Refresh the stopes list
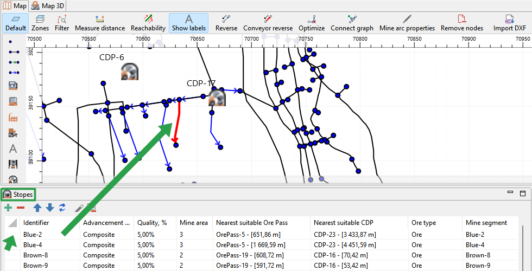 [62, 208]
